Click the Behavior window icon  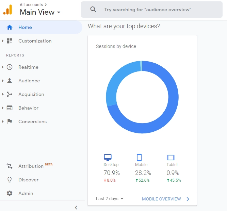coord(10,108)
